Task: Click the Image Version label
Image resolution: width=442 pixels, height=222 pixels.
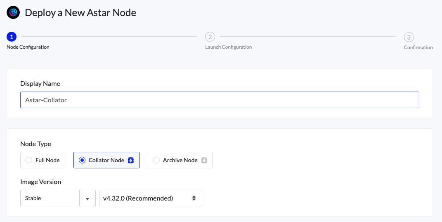Action: coord(40,182)
